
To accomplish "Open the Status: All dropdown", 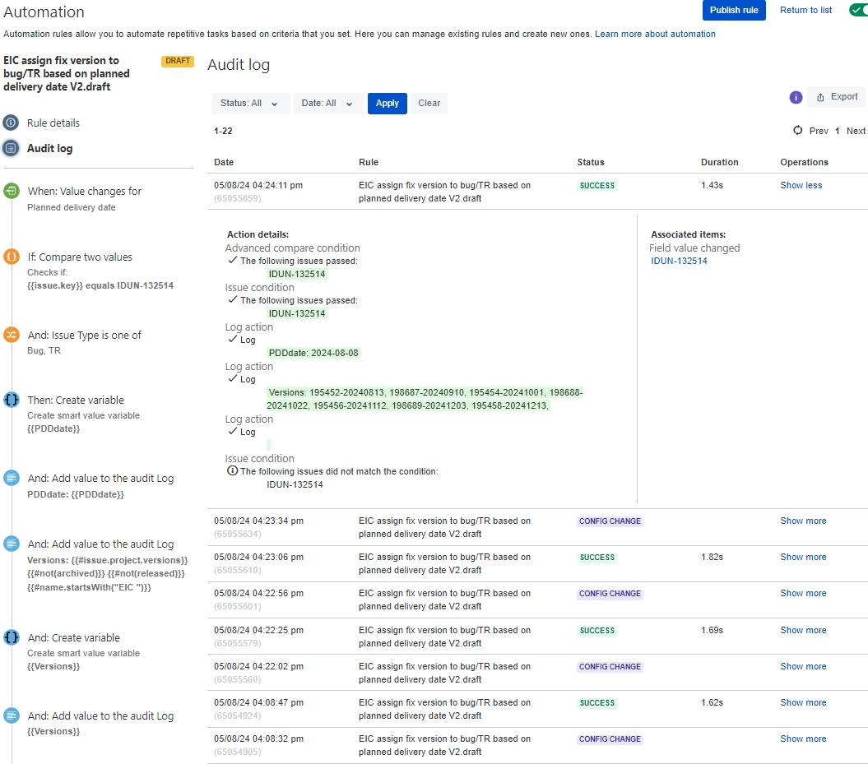I will click(x=251, y=104).
